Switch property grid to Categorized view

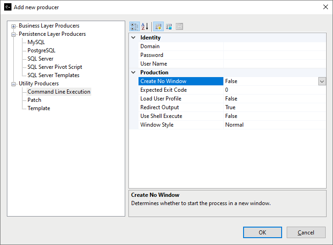tap(134, 27)
